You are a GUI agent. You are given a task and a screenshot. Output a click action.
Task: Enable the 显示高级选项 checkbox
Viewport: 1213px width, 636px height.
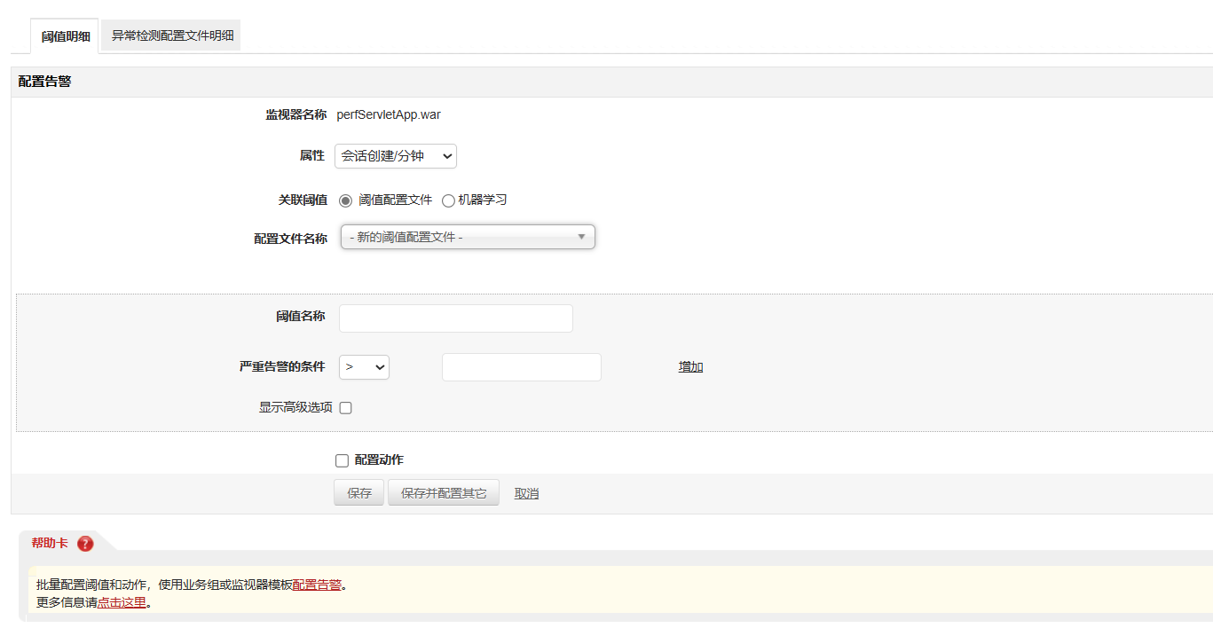345,407
